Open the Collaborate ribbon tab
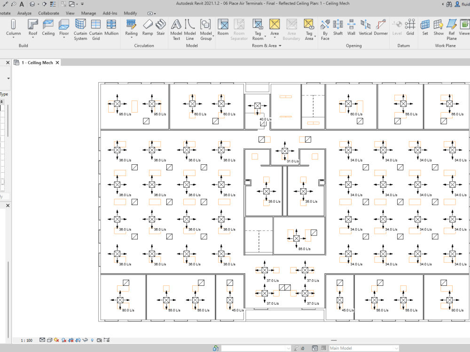The width and height of the screenshot is (470, 352). coord(48,13)
